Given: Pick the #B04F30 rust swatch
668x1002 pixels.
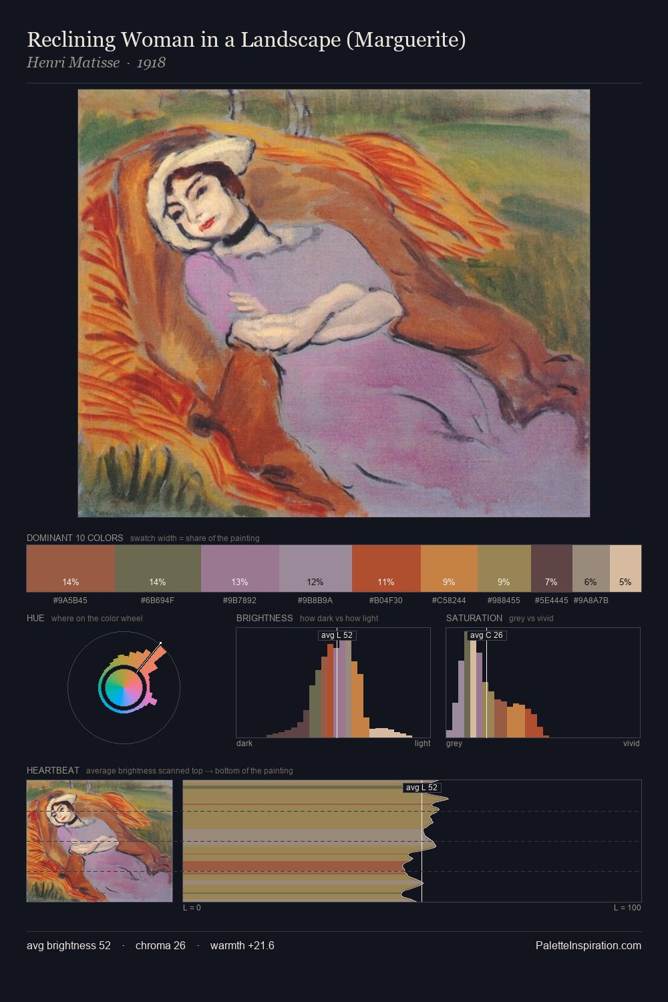Looking at the screenshot, I should pyautogui.click(x=386, y=568).
